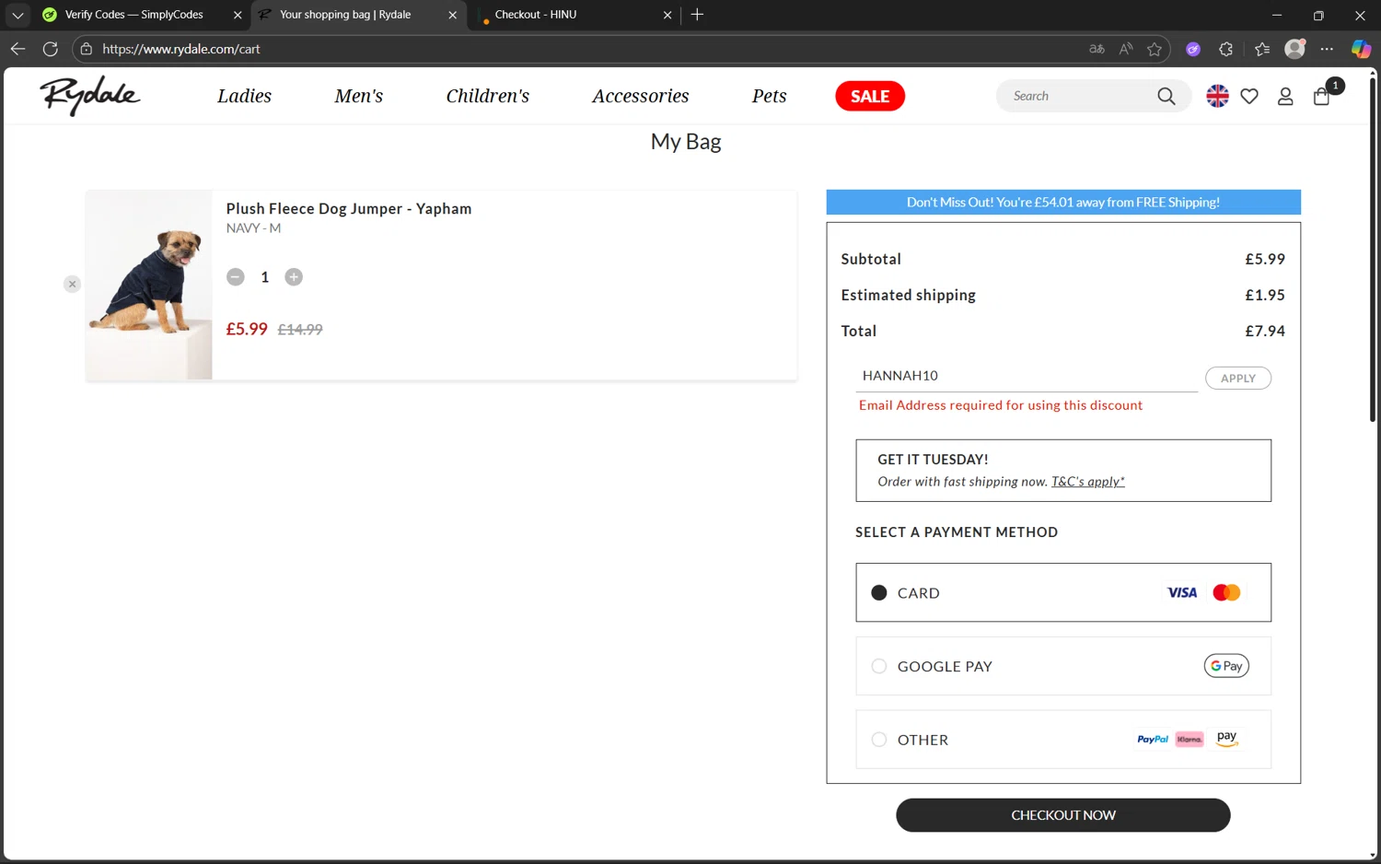This screenshot has height=864, width=1381.
Task: Open the T&C's apply link
Action: click(1088, 482)
